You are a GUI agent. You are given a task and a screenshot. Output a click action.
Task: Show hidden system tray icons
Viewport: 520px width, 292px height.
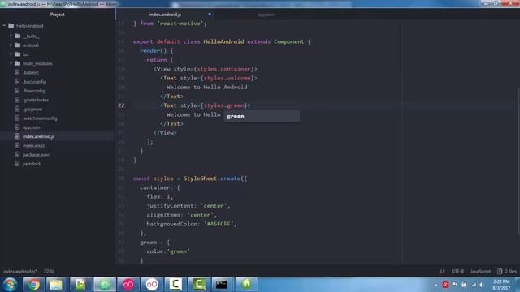[436, 285]
